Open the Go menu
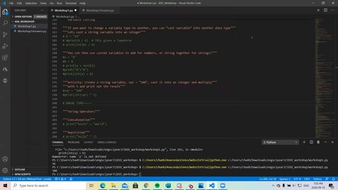Image resolution: width=338 pixels, height=190 pixels. [52, 3]
